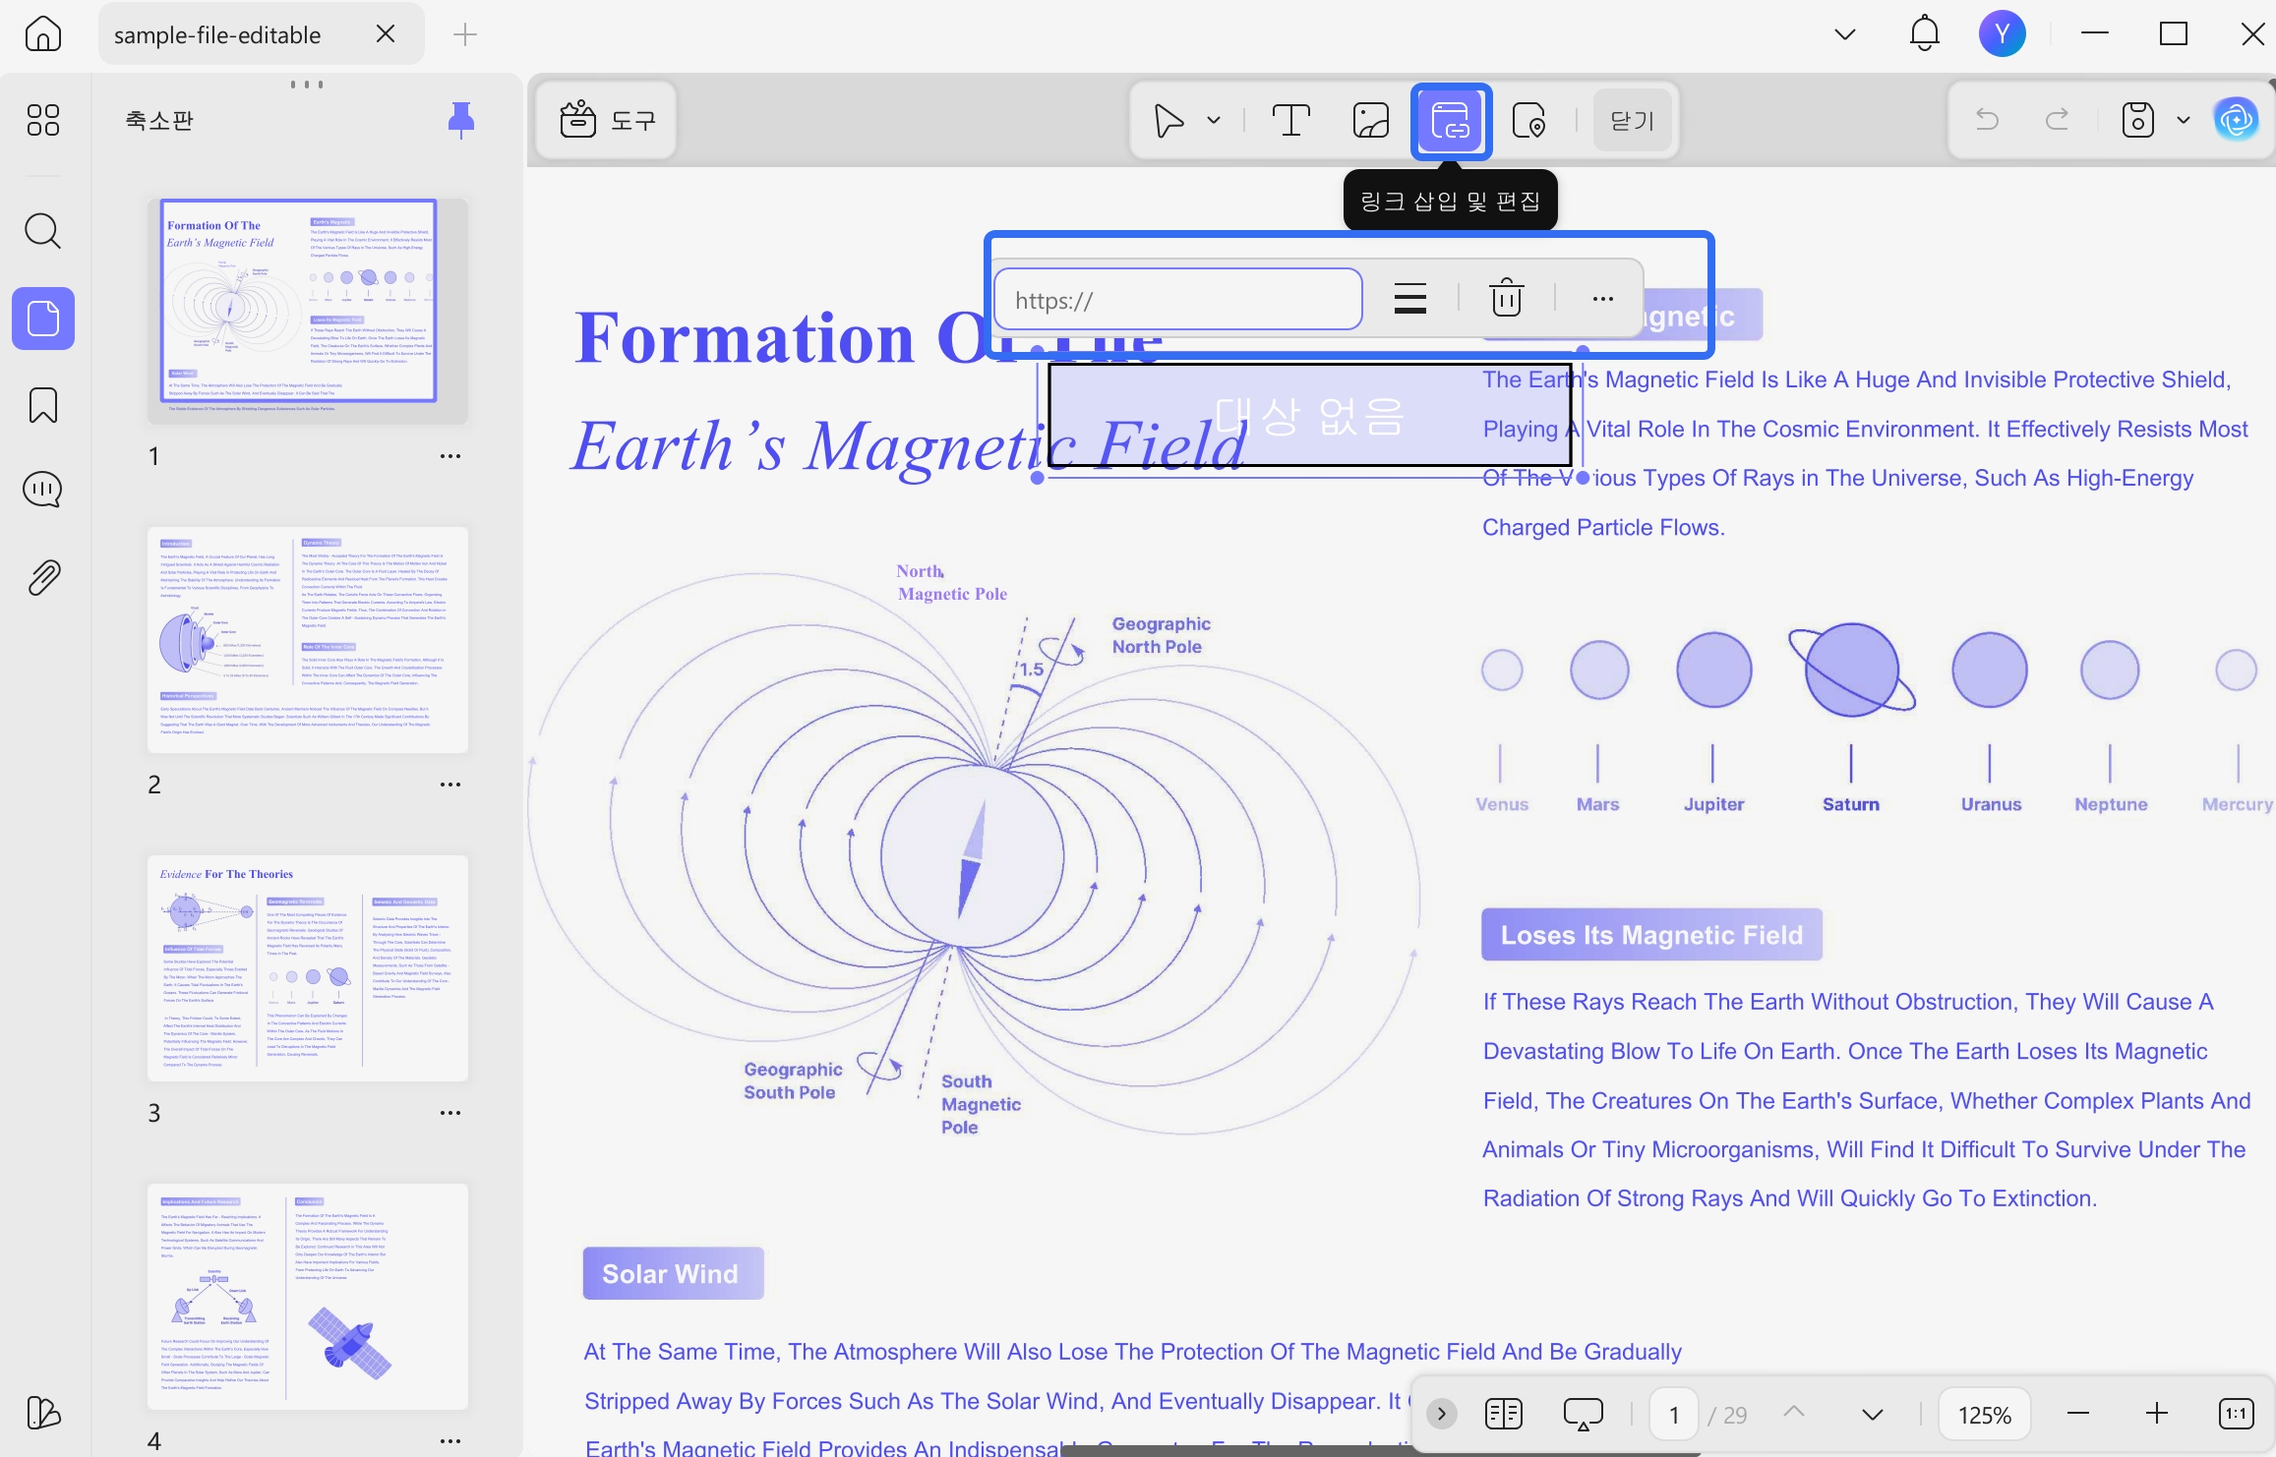Click the 축소판 panel title
The width and height of the screenshot is (2276, 1457).
point(159,120)
